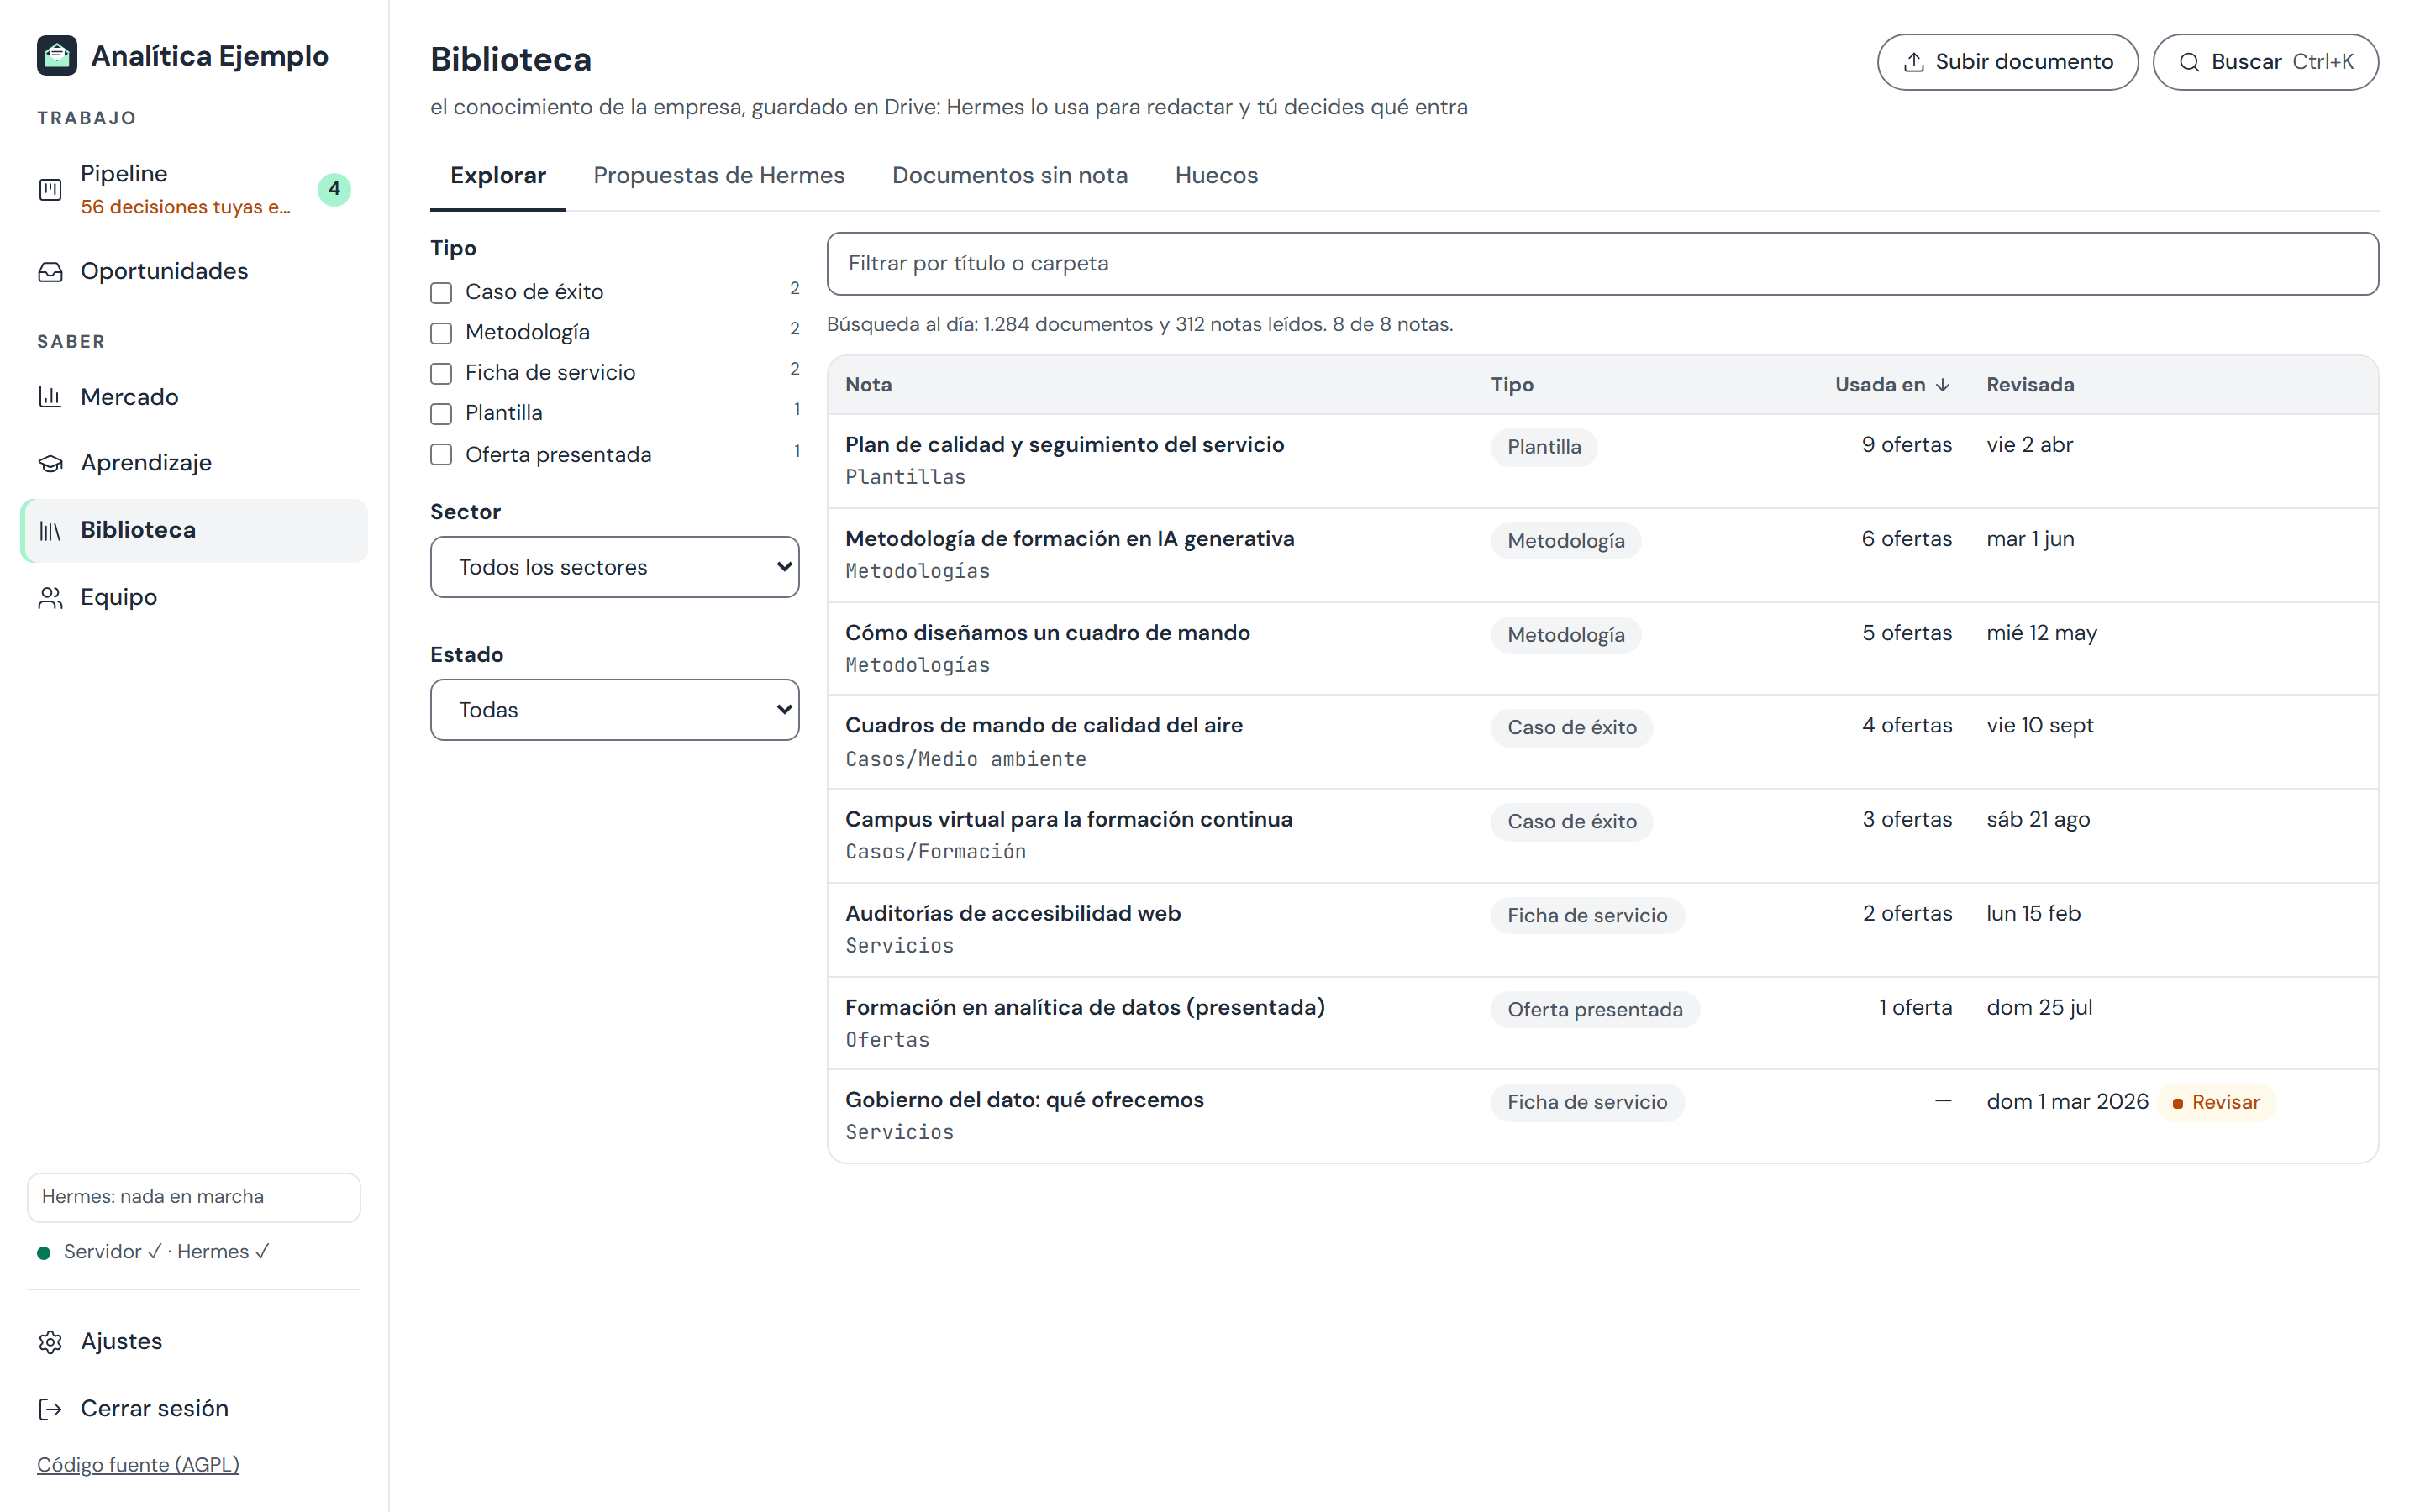This screenshot has width=2420, height=1512.
Task: Check the Plantilla type filter
Action: [441, 414]
